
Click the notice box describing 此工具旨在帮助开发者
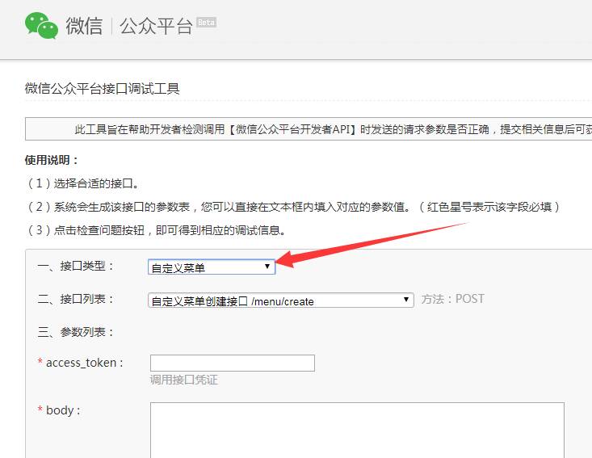click(x=309, y=128)
